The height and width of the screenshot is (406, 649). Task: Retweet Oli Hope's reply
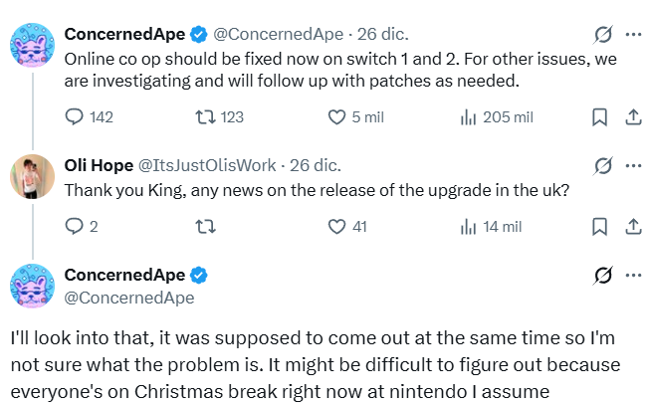pos(205,227)
